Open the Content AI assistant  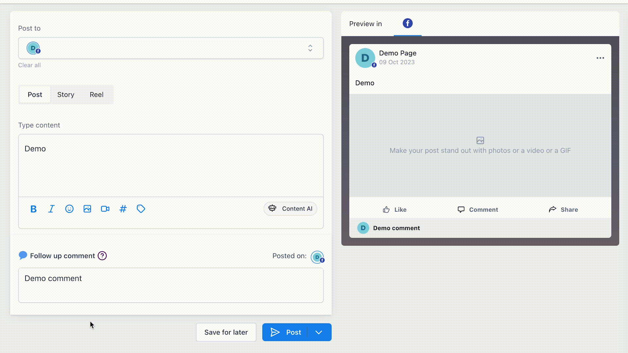290,209
